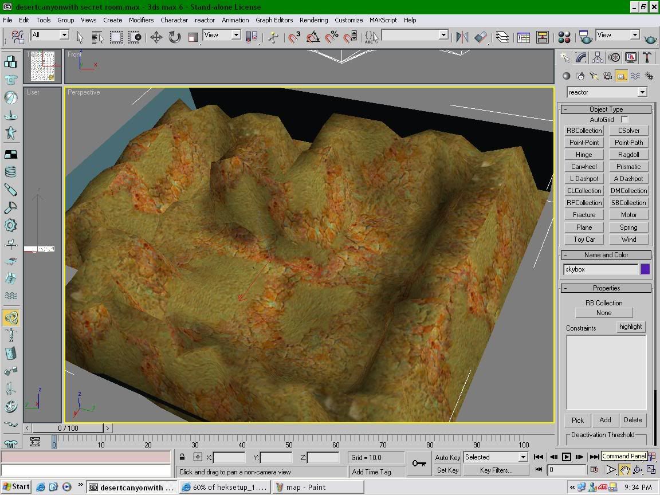Toggle the Percent Snap button
The width and height of the screenshot is (660, 495).
332,37
